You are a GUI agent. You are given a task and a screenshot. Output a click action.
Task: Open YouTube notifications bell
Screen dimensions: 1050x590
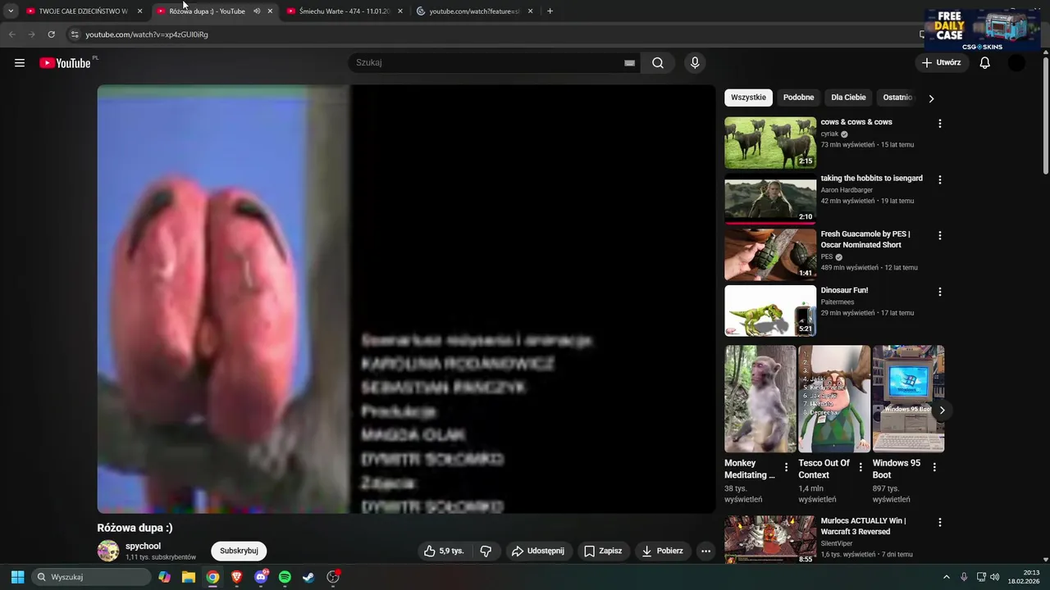coord(985,63)
